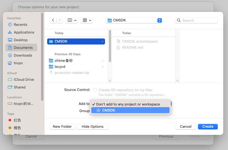Open the CMSDK location path popup

click(x=134, y=20)
